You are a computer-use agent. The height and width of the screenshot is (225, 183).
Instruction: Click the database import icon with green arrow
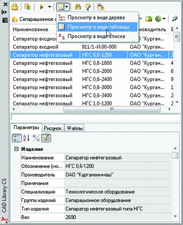tap(27, 7)
